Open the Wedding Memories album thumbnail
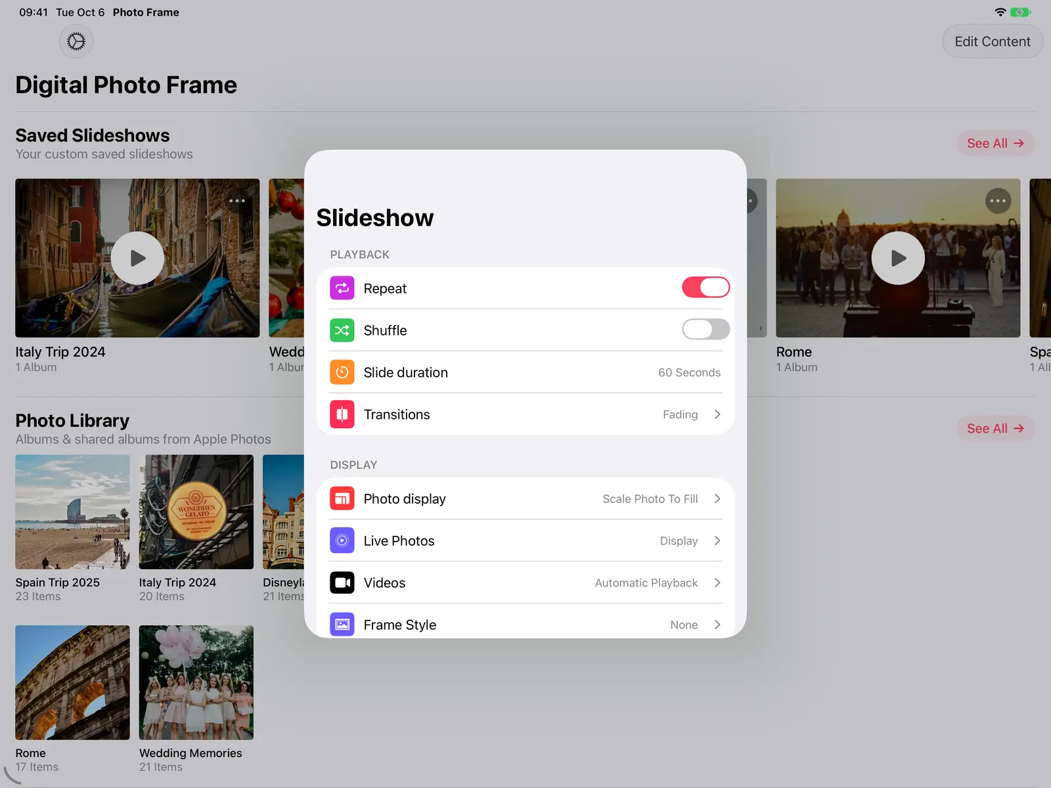 click(196, 682)
